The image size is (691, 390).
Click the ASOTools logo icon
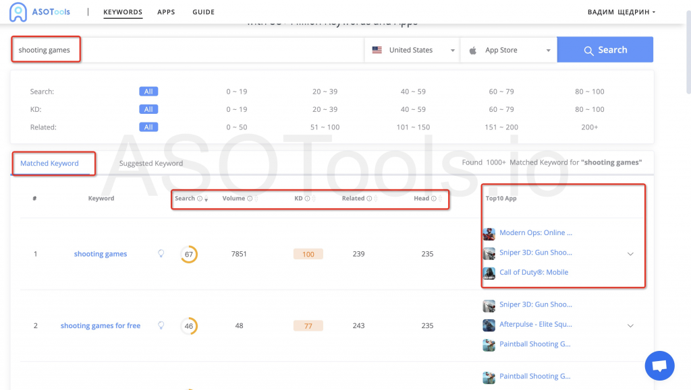[x=19, y=11]
